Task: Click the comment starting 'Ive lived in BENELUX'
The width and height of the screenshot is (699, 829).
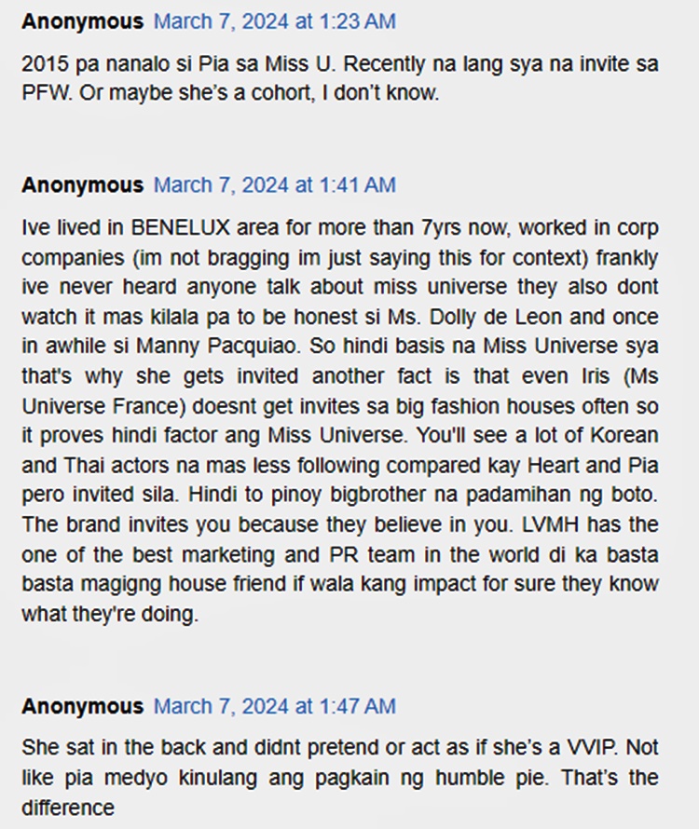Action: [339, 421]
